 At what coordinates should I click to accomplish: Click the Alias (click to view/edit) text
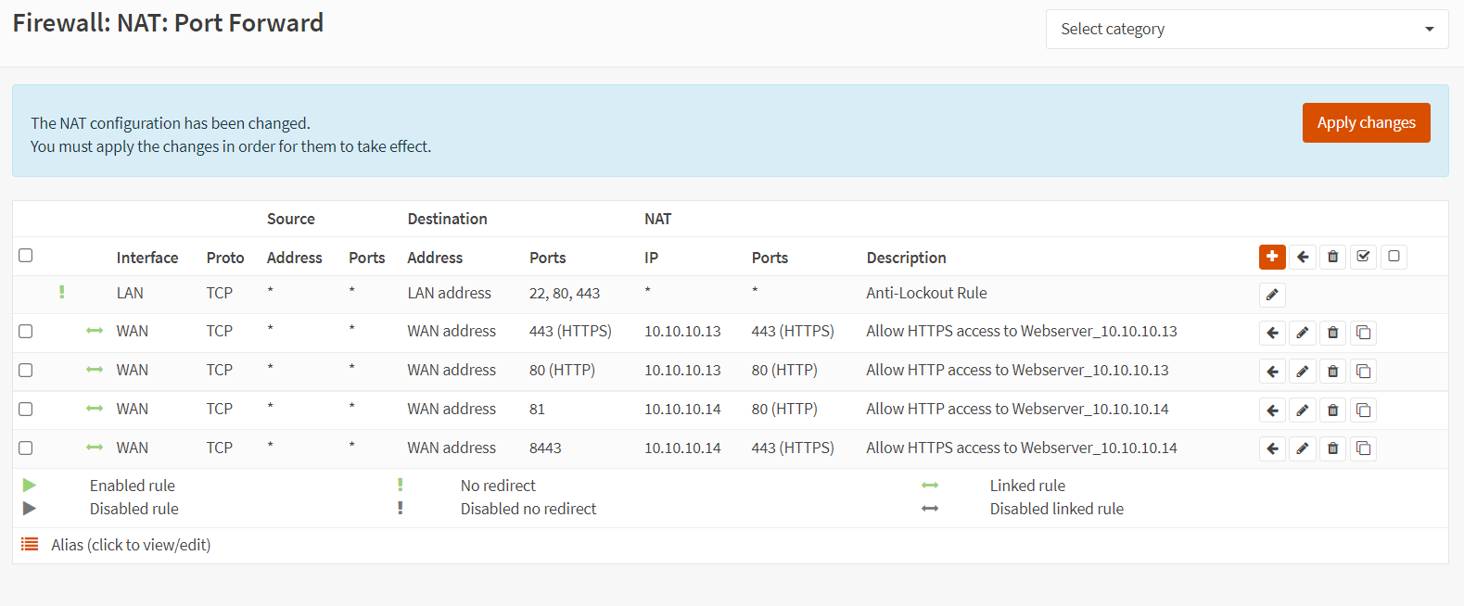[x=131, y=545]
